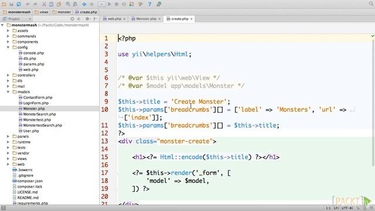Click the Undo arrow icon
Screen dimensions: 375x211
tap(28, 4)
